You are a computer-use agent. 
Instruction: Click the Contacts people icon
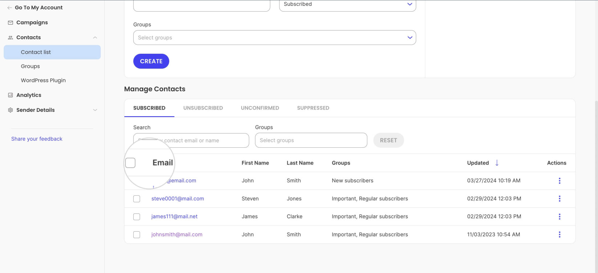pyautogui.click(x=11, y=37)
